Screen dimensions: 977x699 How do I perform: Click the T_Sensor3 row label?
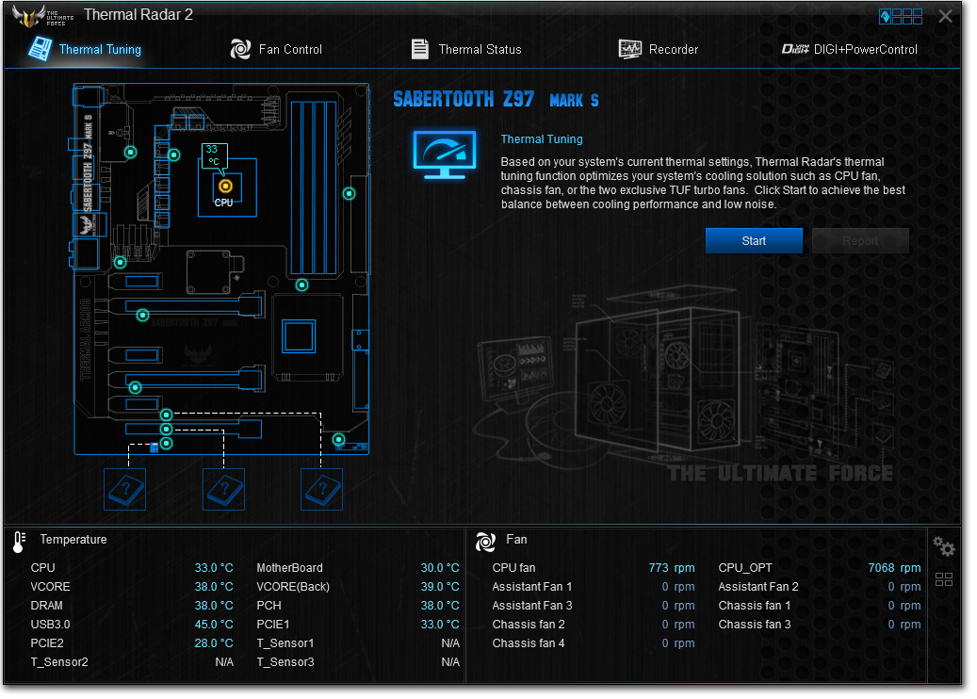[285, 661]
